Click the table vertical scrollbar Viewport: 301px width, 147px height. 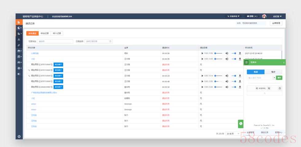[282, 55]
